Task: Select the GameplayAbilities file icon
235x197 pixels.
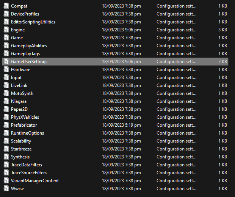Action: point(6,46)
